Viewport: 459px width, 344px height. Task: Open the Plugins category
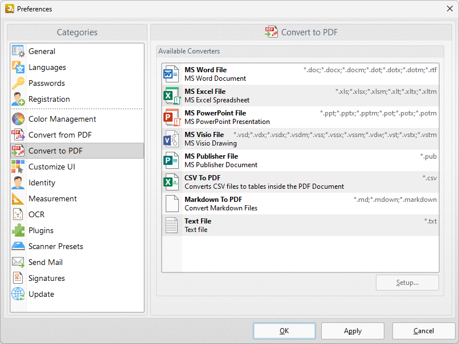tap(41, 231)
